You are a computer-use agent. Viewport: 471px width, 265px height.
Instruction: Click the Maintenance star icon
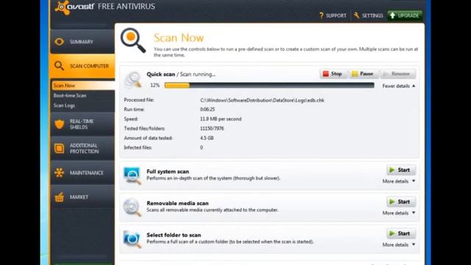(59, 172)
